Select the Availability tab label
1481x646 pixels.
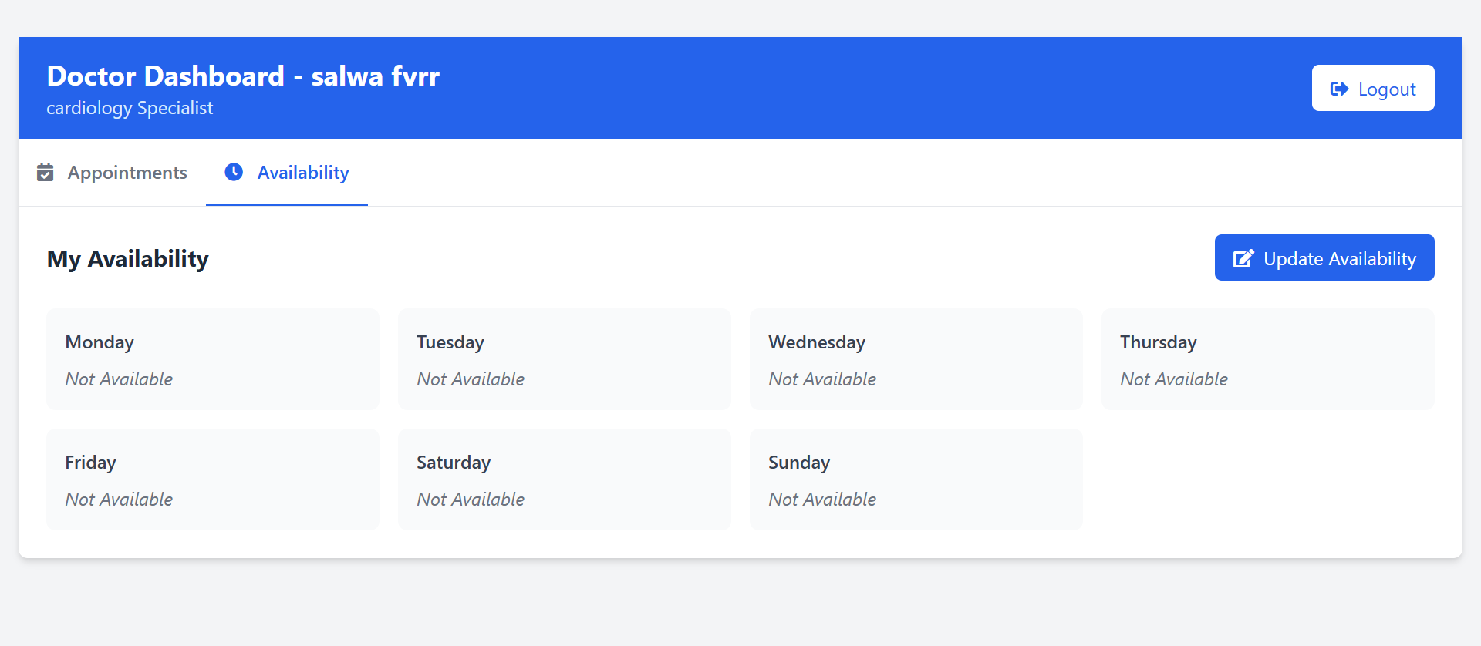click(303, 173)
